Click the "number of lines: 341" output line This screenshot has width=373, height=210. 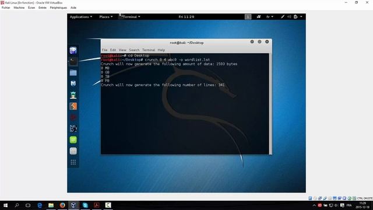(163, 85)
